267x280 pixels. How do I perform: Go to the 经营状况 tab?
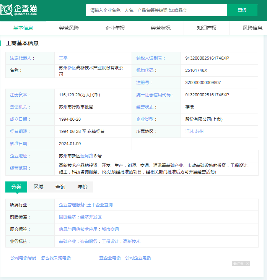(x=161, y=28)
